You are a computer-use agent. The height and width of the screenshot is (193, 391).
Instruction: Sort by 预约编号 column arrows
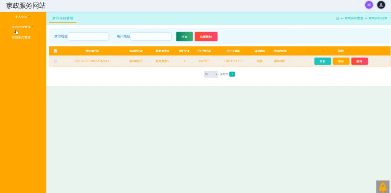coord(98,51)
